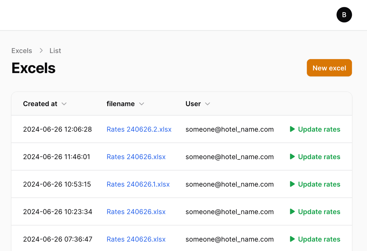Screen dimensions: 367x251
Task: Open the file Rates 240626.2.xlsx
Action: coord(139,129)
